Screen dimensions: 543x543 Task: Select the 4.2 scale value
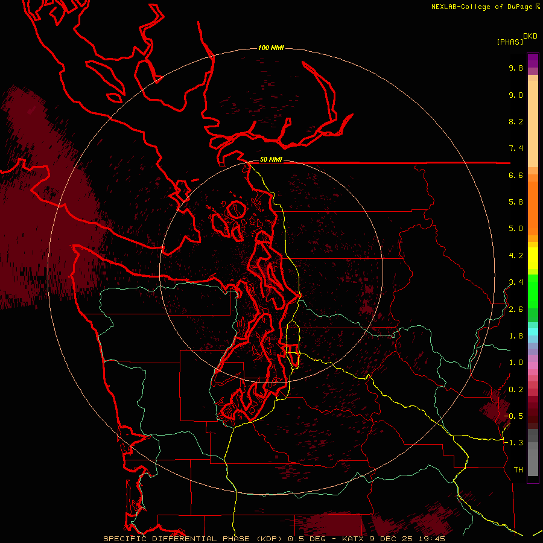[516, 256]
